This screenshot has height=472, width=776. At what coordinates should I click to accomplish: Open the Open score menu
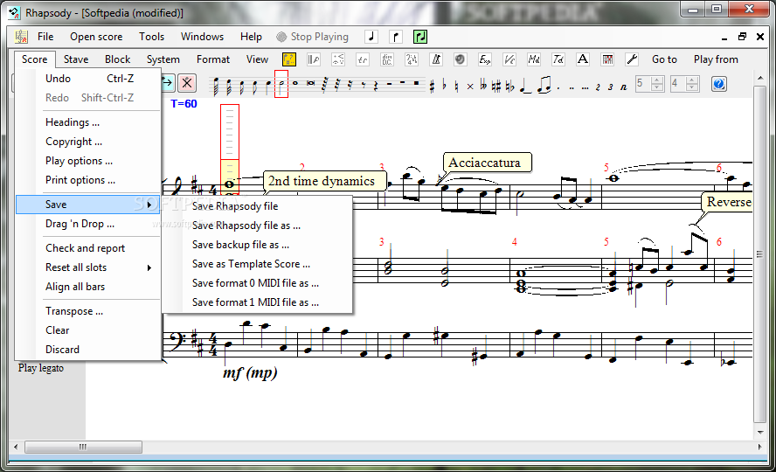click(96, 37)
